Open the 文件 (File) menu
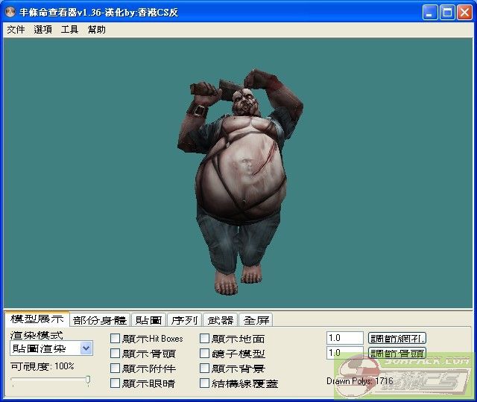 pyautogui.click(x=16, y=30)
